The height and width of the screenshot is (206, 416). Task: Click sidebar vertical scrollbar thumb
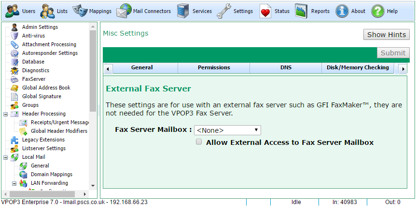(93, 71)
